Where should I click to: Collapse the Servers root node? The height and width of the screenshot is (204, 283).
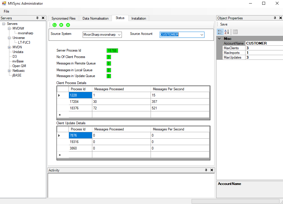(4, 24)
